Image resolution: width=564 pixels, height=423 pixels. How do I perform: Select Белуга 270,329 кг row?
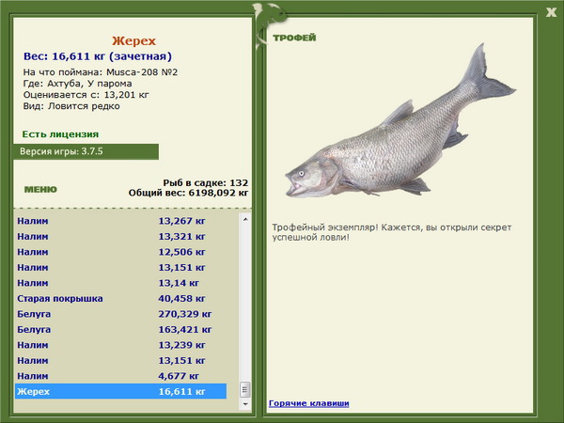[x=121, y=314]
